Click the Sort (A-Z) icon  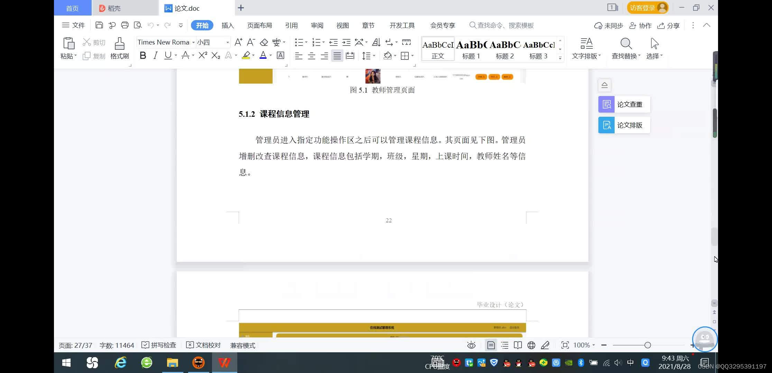click(x=376, y=42)
